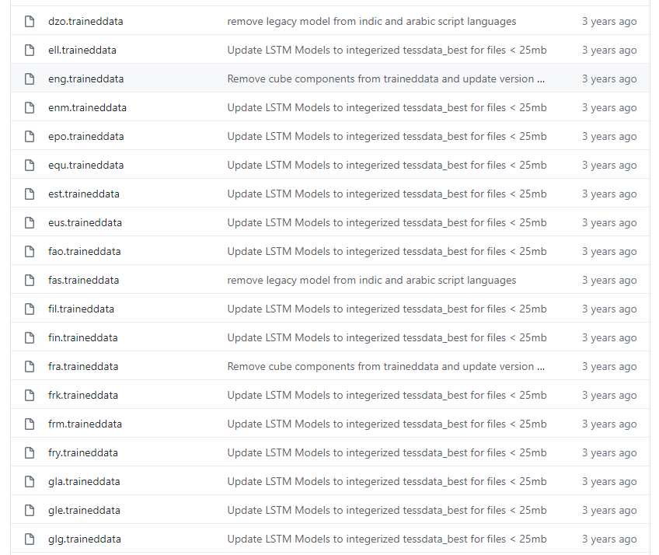Click the file icon beside gla.traineddata
659x555 pixels.
coord(30,481)
